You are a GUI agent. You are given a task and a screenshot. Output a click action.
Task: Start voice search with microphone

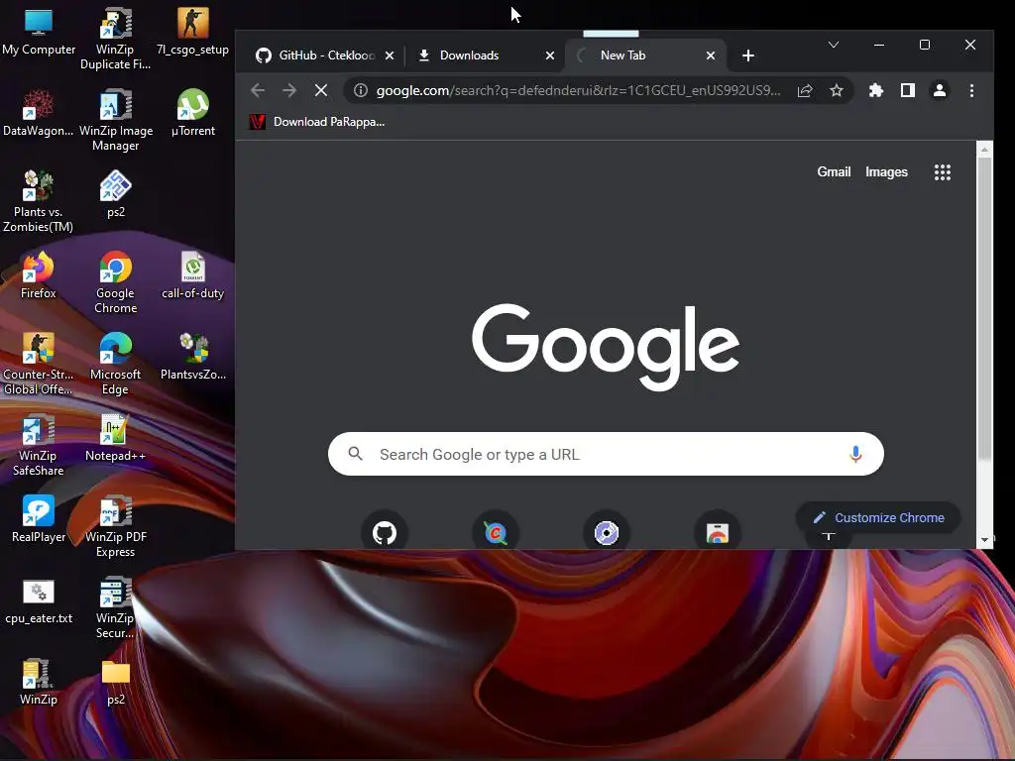[855, 454]
